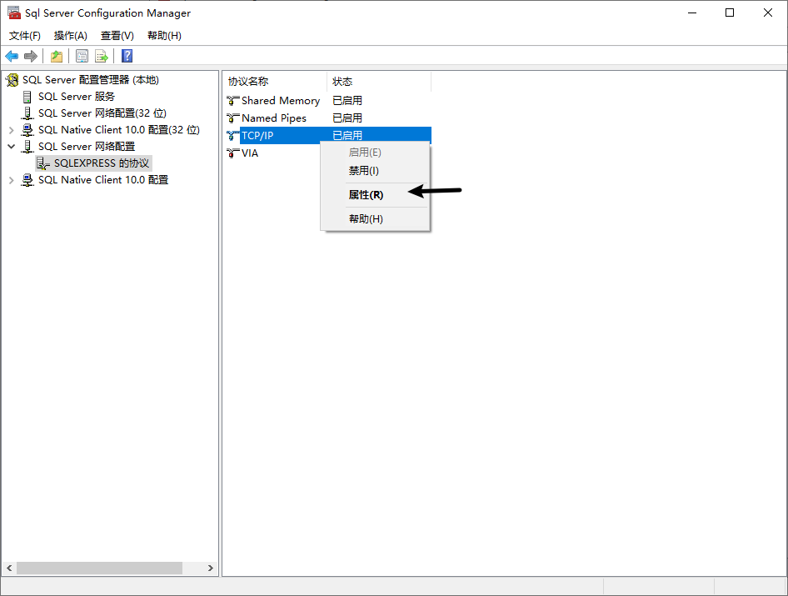Image resolution: width=788 pixels, height=596 pixels.
Task: Collapse the SQL Server 网络配置 node
Action: coord(11,147)
